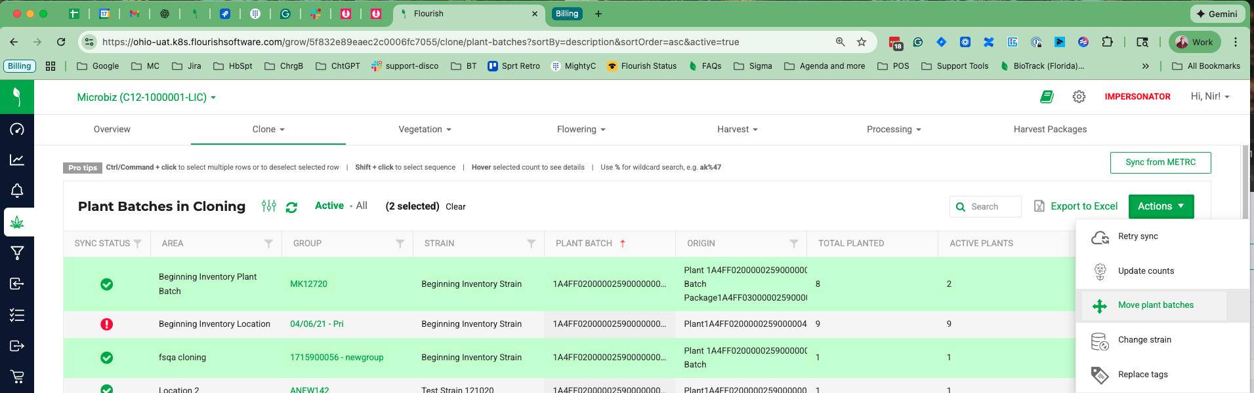Image resolution: width=1254 pixels, height=393 pixels.
Task: Click the green book icon in header
Action: [x=1047, y=97]
